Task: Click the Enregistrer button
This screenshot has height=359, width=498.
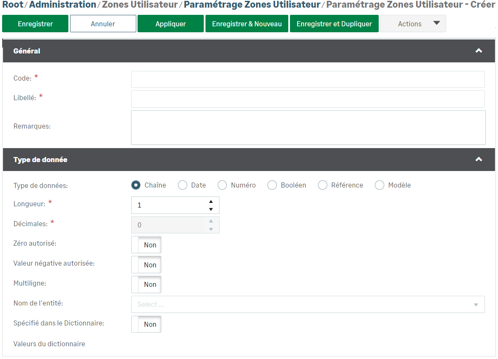Action: pyautogui.click(x=35, y=24)
